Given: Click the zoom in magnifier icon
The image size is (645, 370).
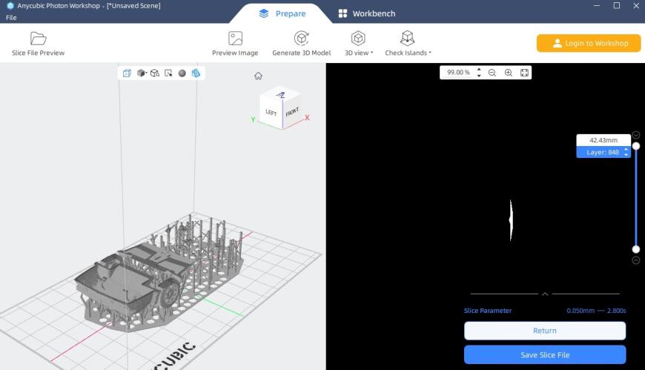Looking at the screenshot, I should pyautogui.click(x=509, y=73).
